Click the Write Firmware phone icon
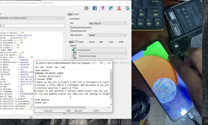Viewport: 208px width, 125px height. (74, 50)
